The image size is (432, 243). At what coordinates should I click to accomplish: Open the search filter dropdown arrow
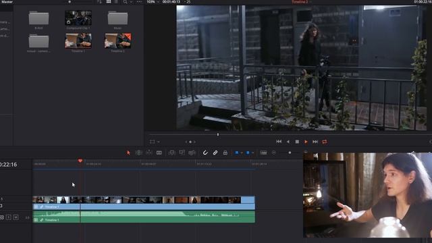point(131,2)
